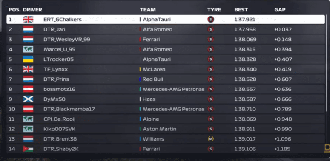330x161 pixels.
Task: Click the McLaren team colour stripe
Action: (x=140, y=69)
